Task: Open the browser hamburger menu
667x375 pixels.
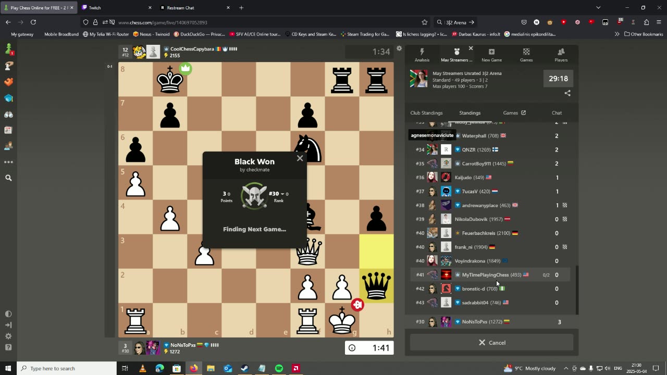Action: (659, 22)
